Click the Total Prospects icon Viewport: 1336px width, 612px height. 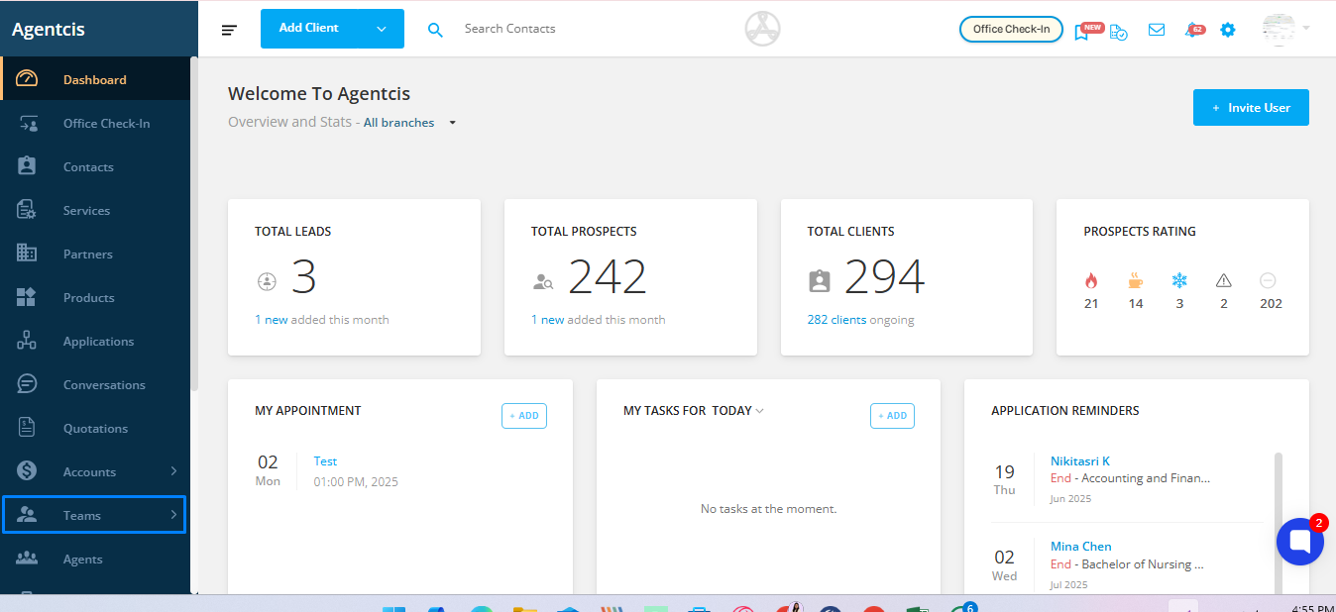542,282
